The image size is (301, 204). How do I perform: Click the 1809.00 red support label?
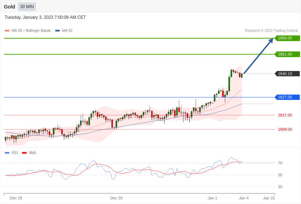tap(285, 129)
